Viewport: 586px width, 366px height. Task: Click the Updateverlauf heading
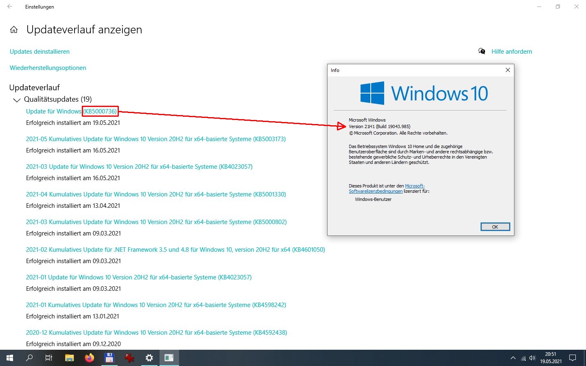pyautogui.click(x=35, y=87)
